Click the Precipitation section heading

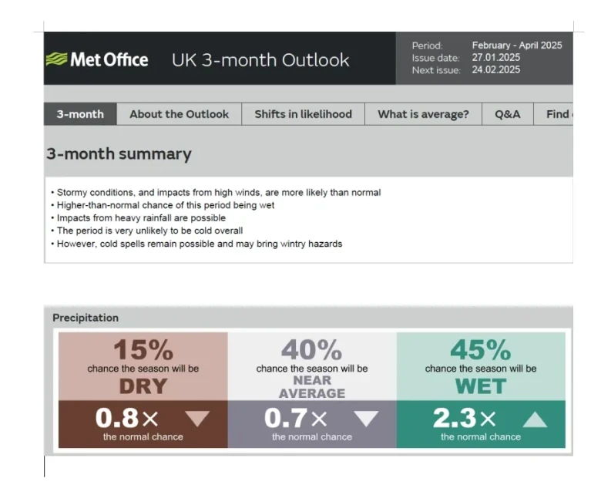click(86, 318)
